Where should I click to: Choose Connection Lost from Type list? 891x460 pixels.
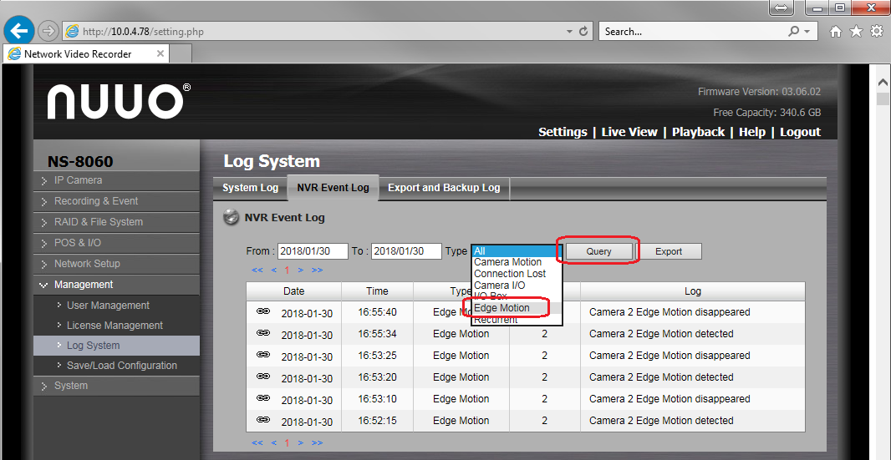point(509,274)
